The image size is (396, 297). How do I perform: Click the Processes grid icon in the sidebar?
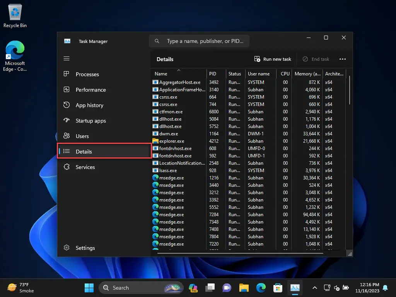(x=67, y=74)
